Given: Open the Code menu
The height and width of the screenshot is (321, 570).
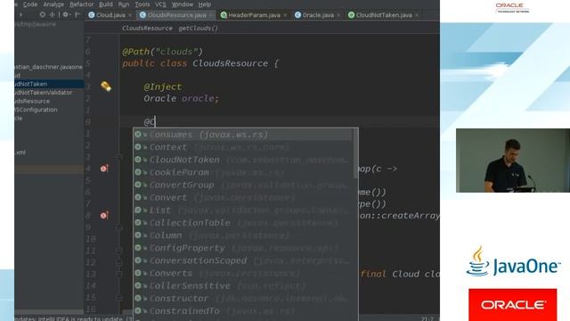Looking at the screenshot, I should (x=29, y=4).
